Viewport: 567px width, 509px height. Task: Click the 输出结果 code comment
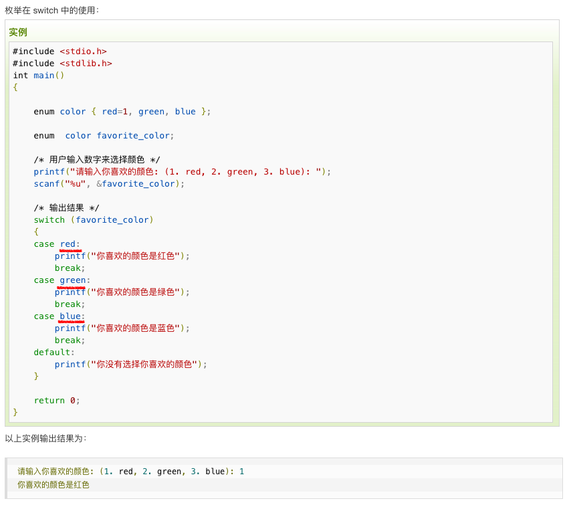tap(66, 208)
